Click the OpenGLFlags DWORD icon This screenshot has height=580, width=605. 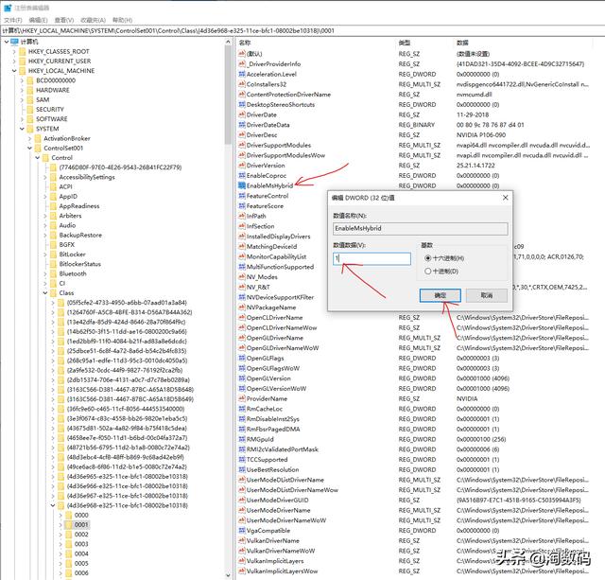click(x=242, y=358)
